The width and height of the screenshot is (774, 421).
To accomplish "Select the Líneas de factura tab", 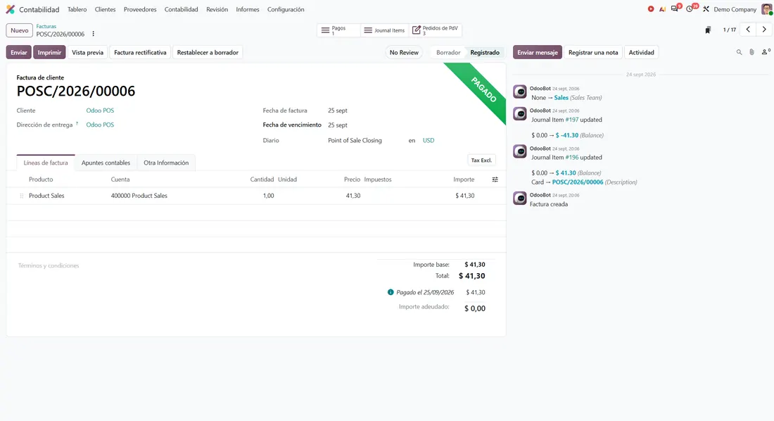I will [x=46, y=163].
